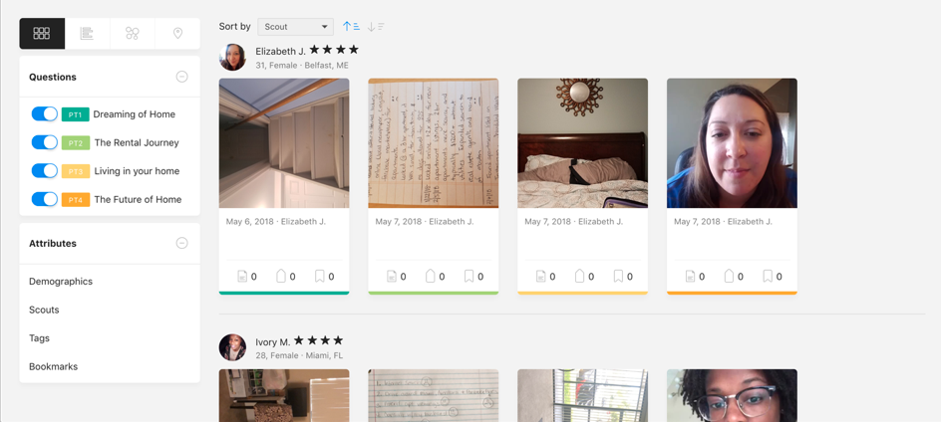941x422 pixels.
Task: Click Elizabeth J. scout name
Action: [280, 52]
